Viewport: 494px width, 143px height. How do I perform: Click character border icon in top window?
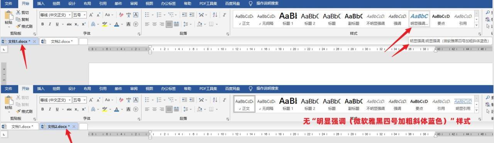point(135,15)
